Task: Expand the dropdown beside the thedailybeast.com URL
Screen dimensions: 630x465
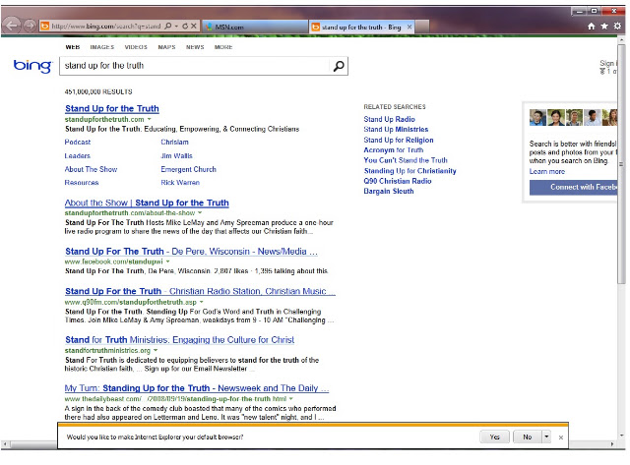Action: [x=291, y=399]
